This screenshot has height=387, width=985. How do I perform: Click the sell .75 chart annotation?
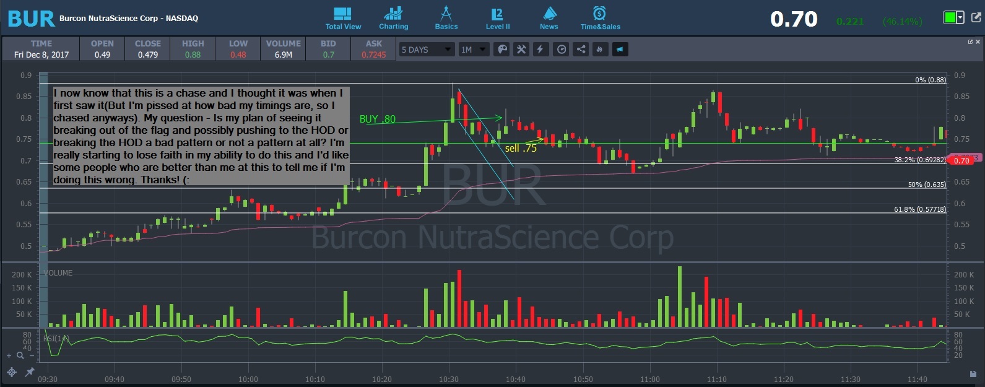521,148
